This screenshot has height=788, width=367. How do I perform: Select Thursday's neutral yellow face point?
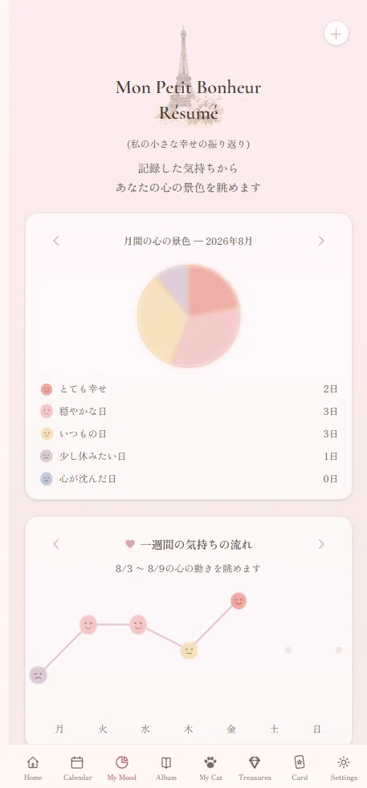[x=189, y=650]
